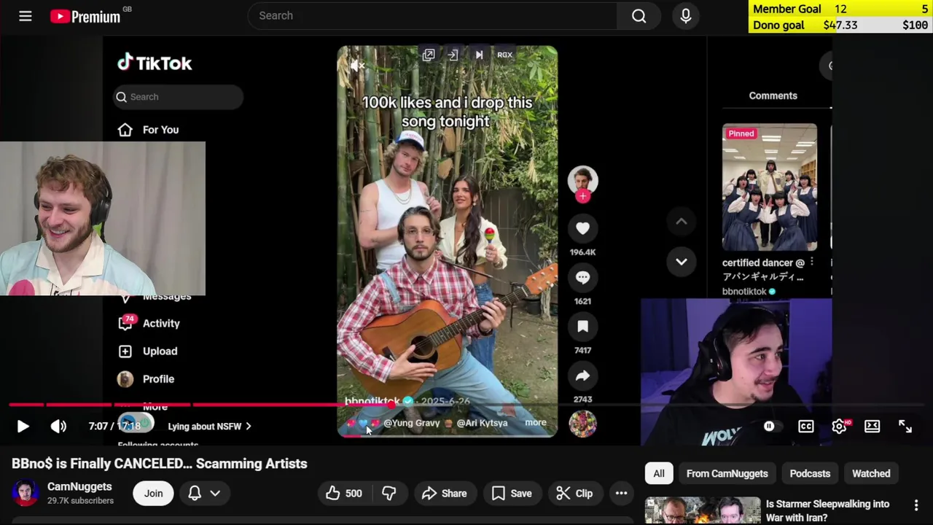Unmute the TikTok video speaker icon
The image size is (933, 525).
[x=356, y=66]
